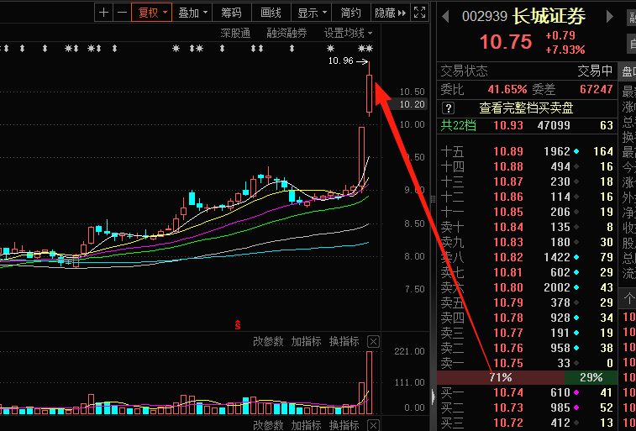
Task: Close the bottom indicator panel
Action: [x=373, y=424]
